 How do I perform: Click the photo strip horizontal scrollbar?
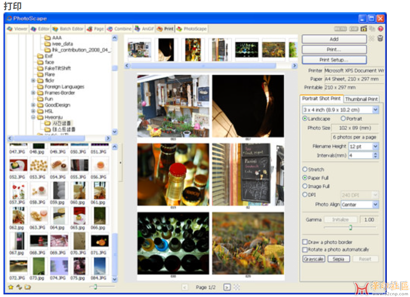[203, 66]
